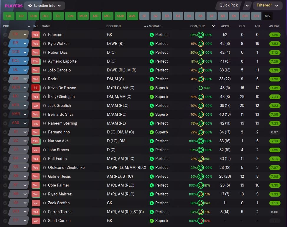Image resolution: width=287 pixels, height=227 pixels.
Task: Click the player profile icon beside Rodri
Action: [44, 79]
